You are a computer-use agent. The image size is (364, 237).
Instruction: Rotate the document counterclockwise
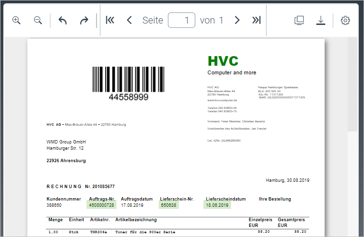tap(62, 20)
